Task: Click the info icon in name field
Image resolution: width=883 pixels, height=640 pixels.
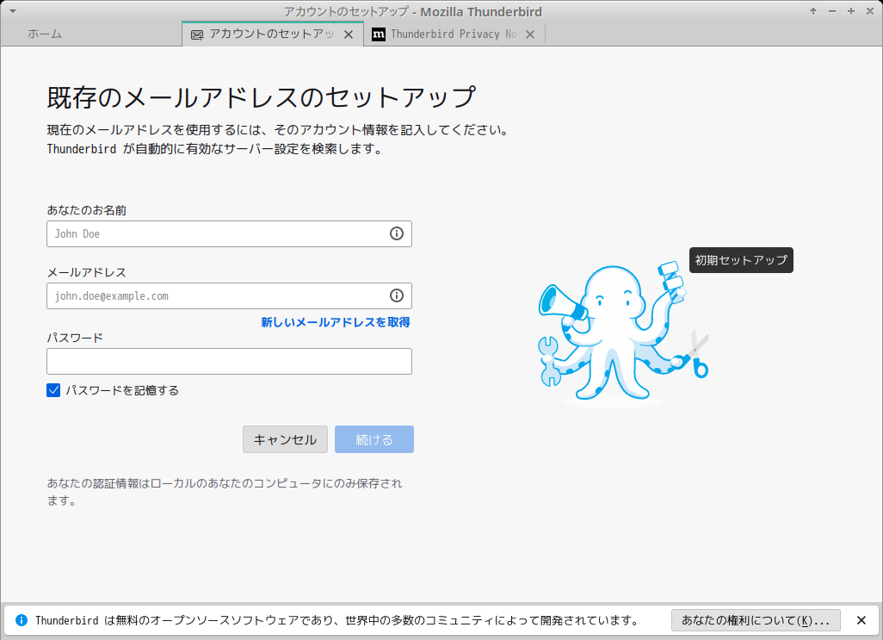Action: click(x=397, y=233)
